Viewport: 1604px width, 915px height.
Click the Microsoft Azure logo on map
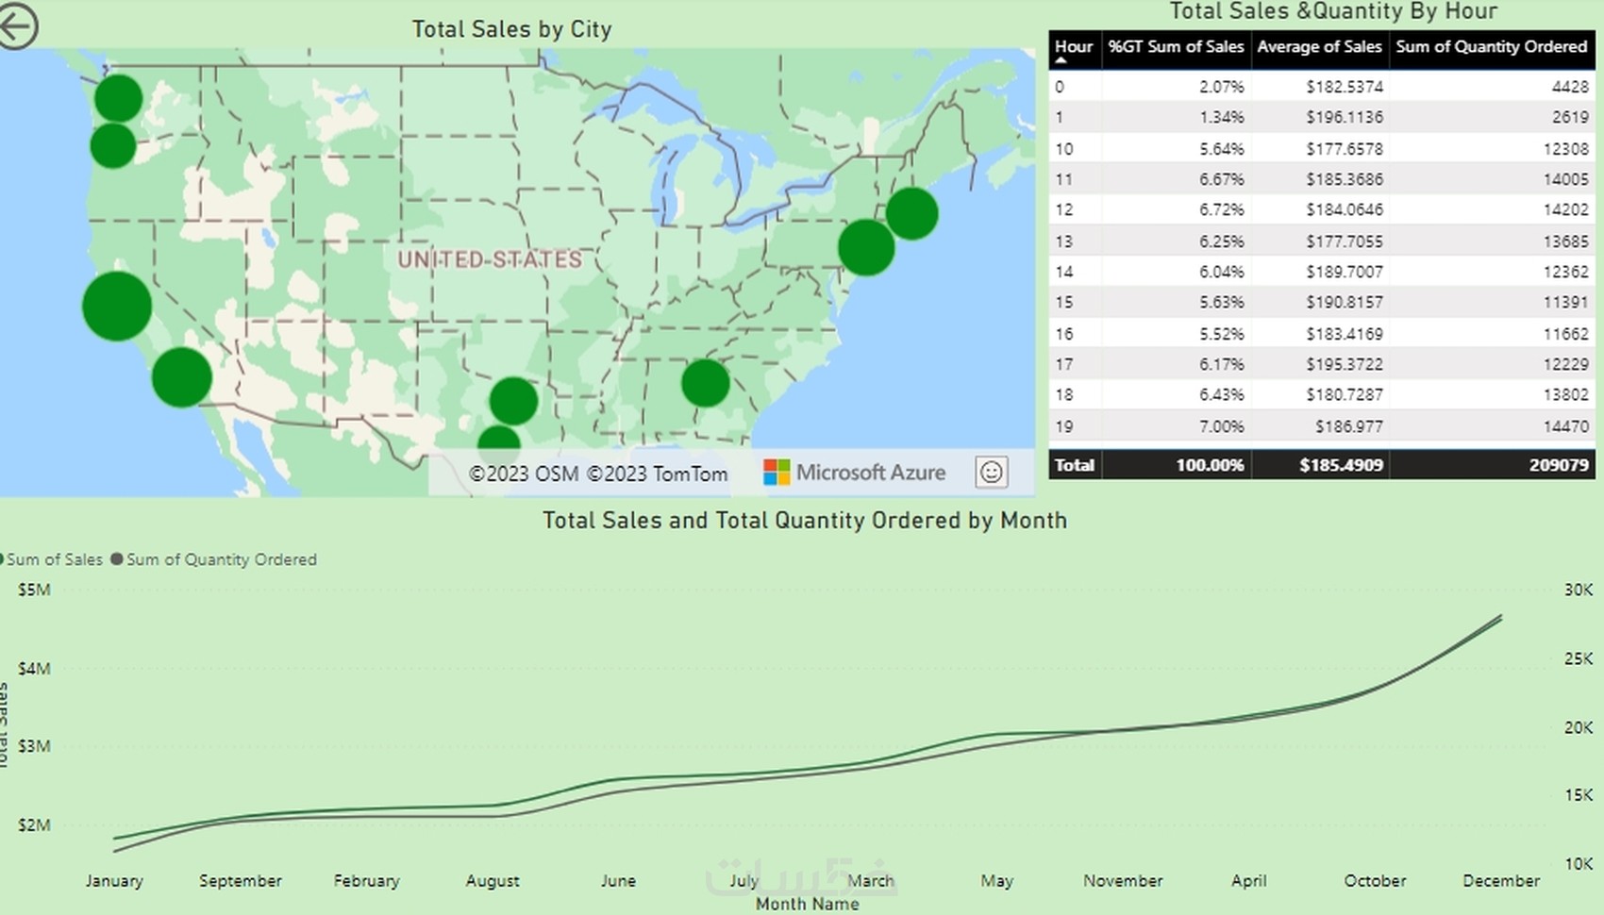[854, 473]
